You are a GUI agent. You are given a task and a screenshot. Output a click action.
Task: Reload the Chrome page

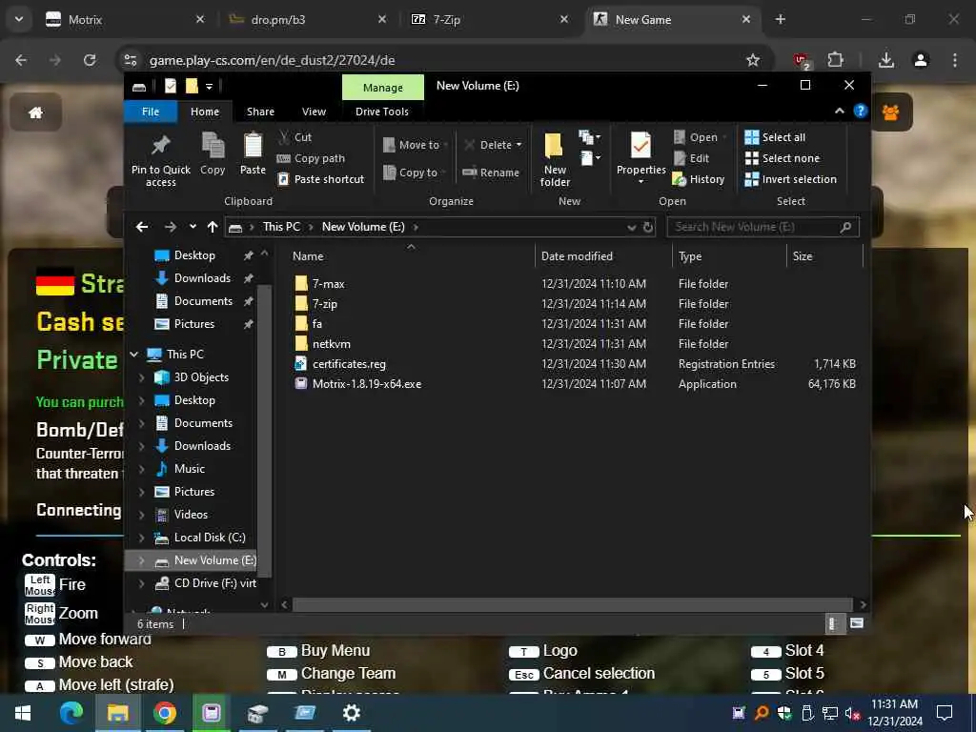click(x=90, y=60)
